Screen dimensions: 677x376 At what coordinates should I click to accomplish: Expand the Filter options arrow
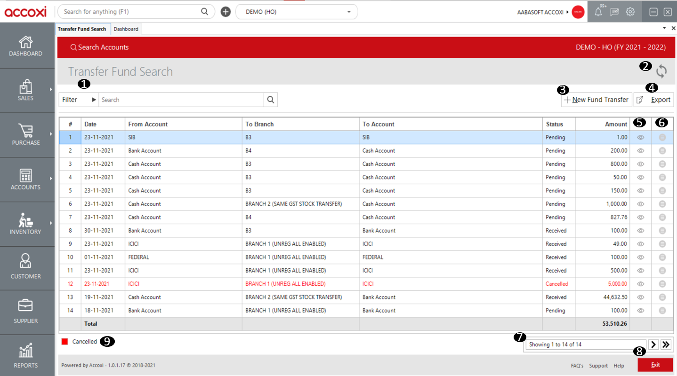click(x=94, y=100)
